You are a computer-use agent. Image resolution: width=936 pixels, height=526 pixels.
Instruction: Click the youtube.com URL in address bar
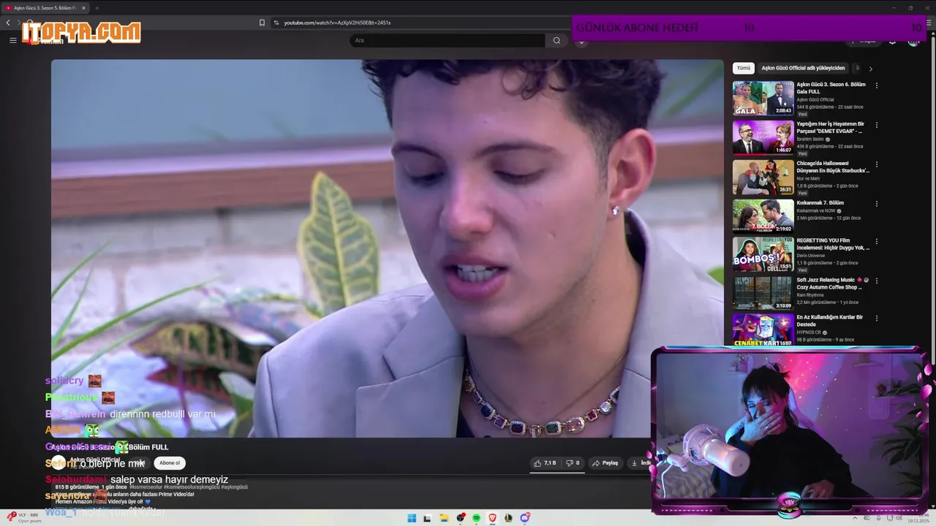(x=337, y=23)
